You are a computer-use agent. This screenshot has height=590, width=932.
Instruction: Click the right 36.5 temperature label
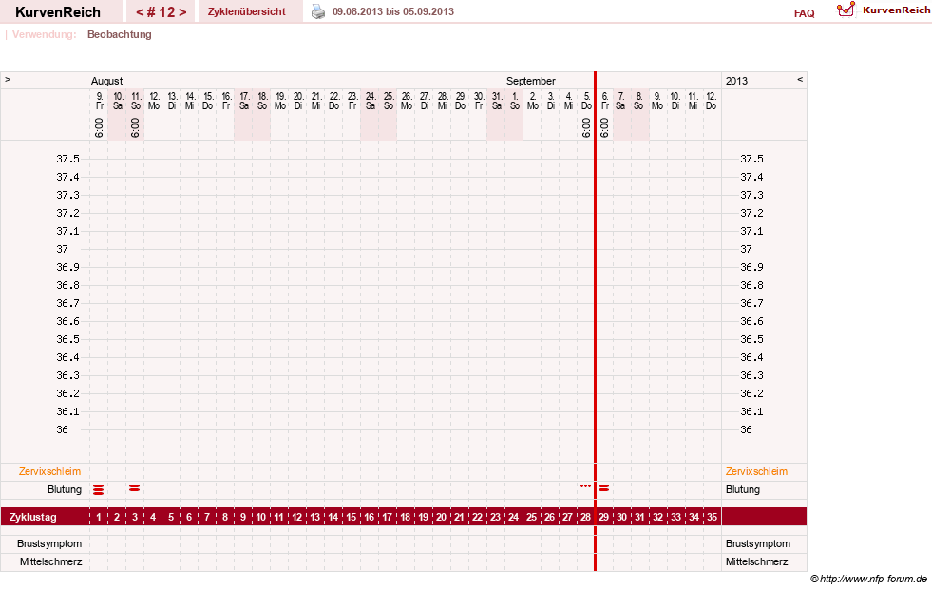[x=751, y=339]
